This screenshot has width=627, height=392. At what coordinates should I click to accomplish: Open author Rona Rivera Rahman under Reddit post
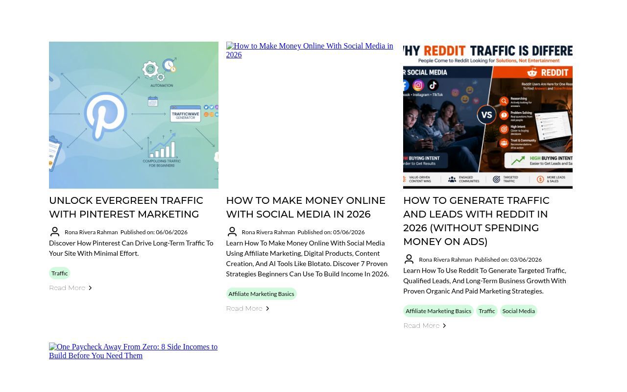click(445, 260)
